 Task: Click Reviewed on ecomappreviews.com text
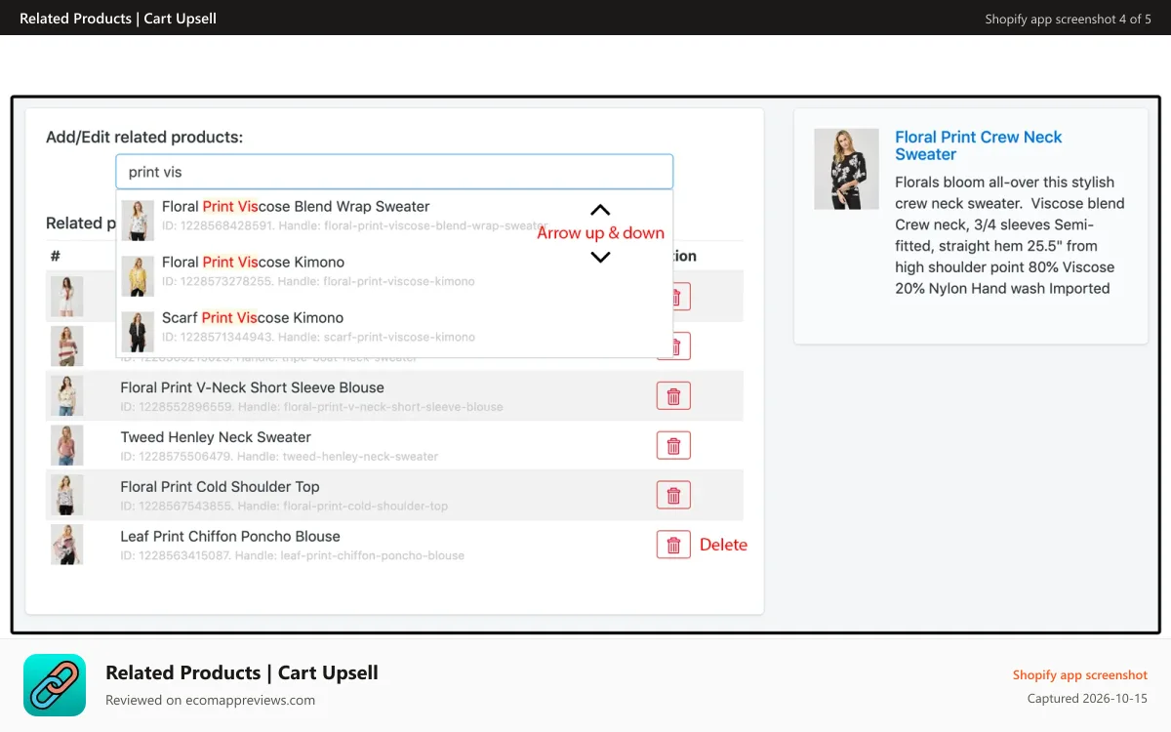pos(210,700)
